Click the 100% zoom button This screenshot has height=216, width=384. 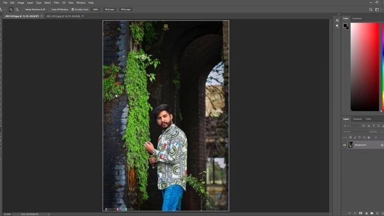[95, 10]
